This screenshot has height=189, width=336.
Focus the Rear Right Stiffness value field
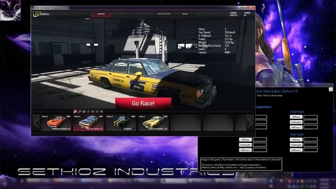pos(310,140)
